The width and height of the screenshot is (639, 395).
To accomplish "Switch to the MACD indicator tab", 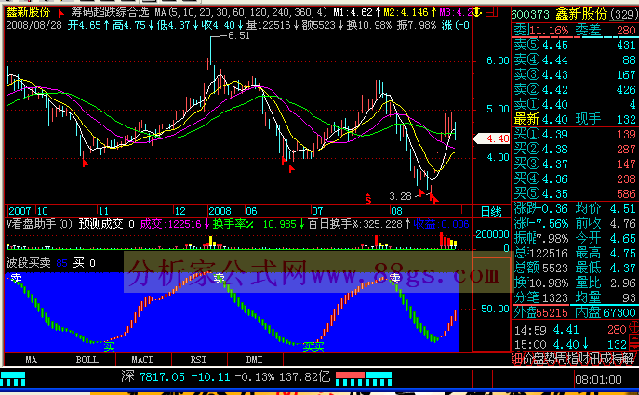I will (143, 360).
